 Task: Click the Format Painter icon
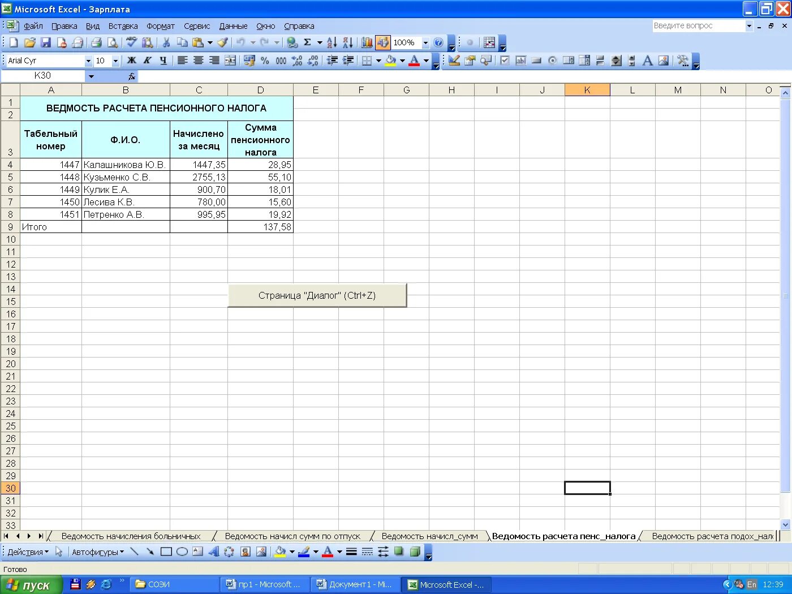point(222,42)
